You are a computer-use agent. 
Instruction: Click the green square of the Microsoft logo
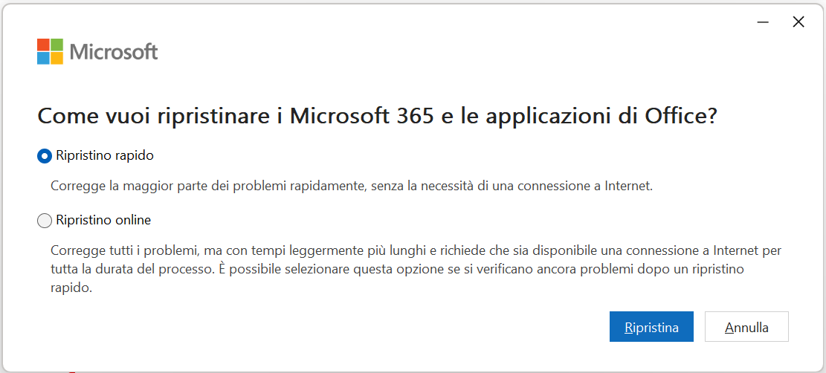point(57,45)
